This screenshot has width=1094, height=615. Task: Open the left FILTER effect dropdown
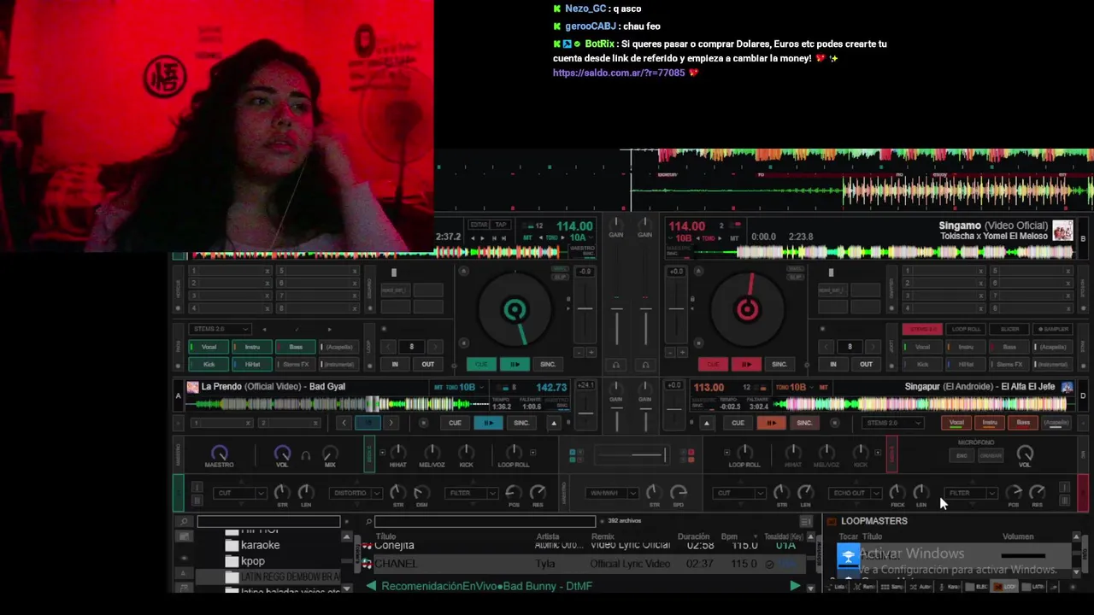(x=473, y=493)
